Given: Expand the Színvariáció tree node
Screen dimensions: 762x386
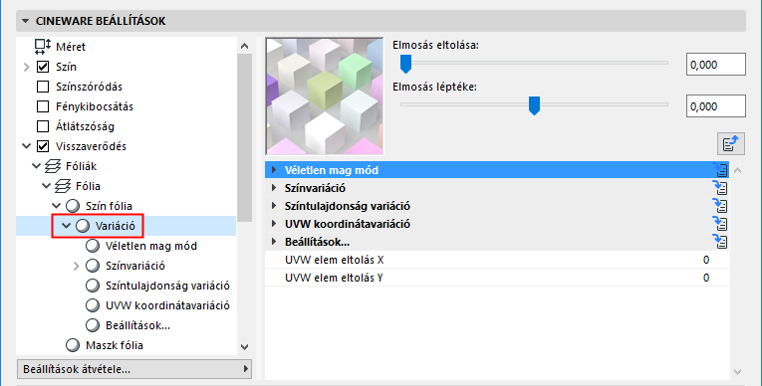Looking at the screenshot, I should pos(77,266).
